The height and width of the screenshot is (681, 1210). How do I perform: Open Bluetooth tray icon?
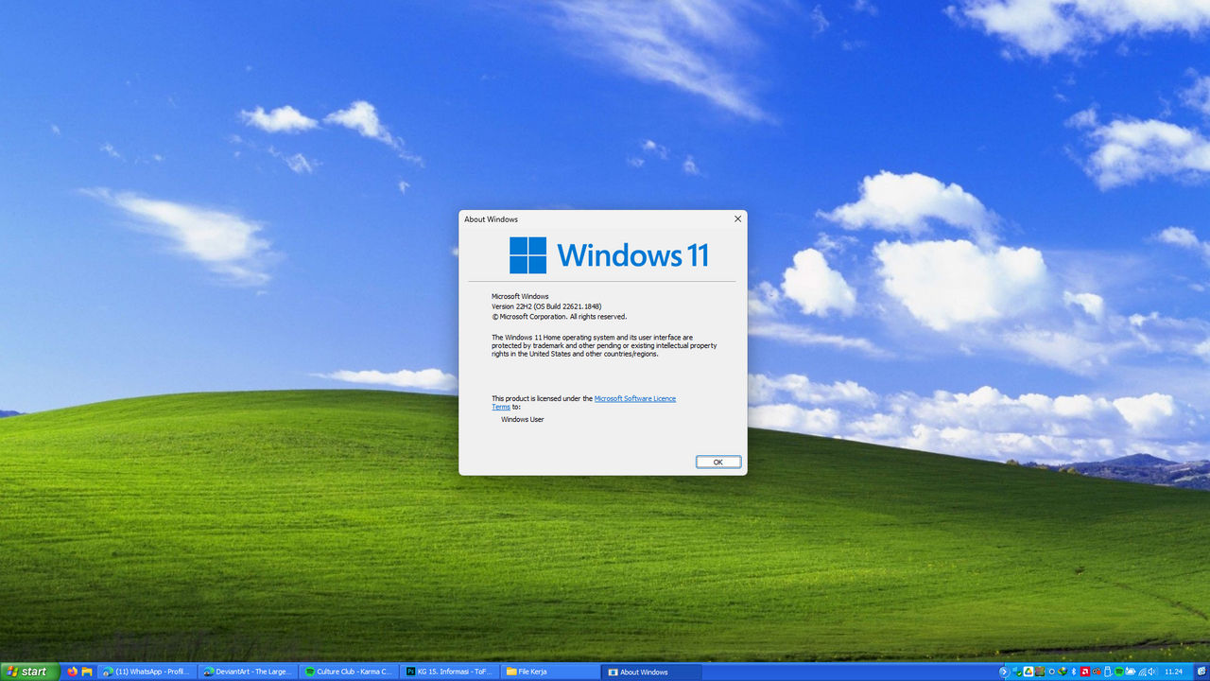[x=1074, y=672]
